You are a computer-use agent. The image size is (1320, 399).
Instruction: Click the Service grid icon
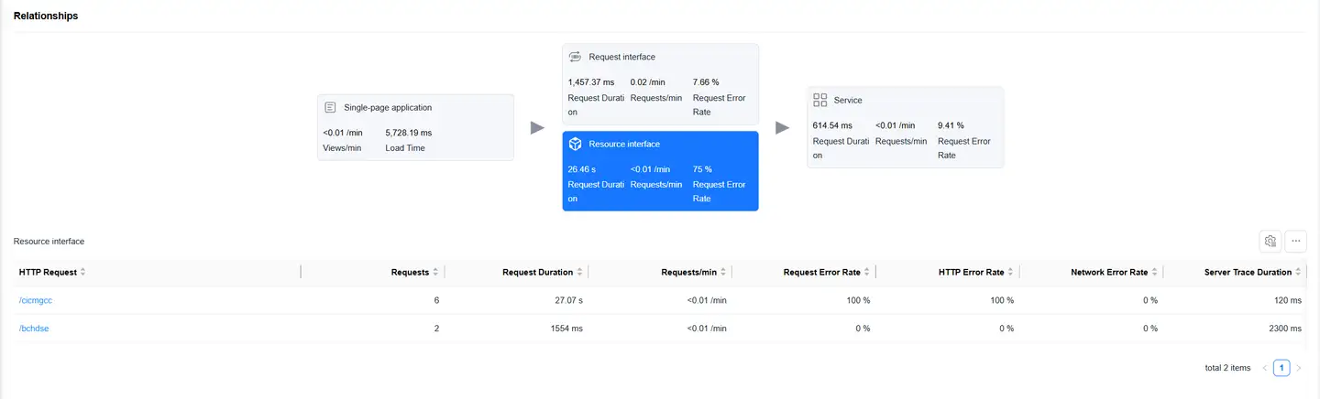click(x=820, y=100)
